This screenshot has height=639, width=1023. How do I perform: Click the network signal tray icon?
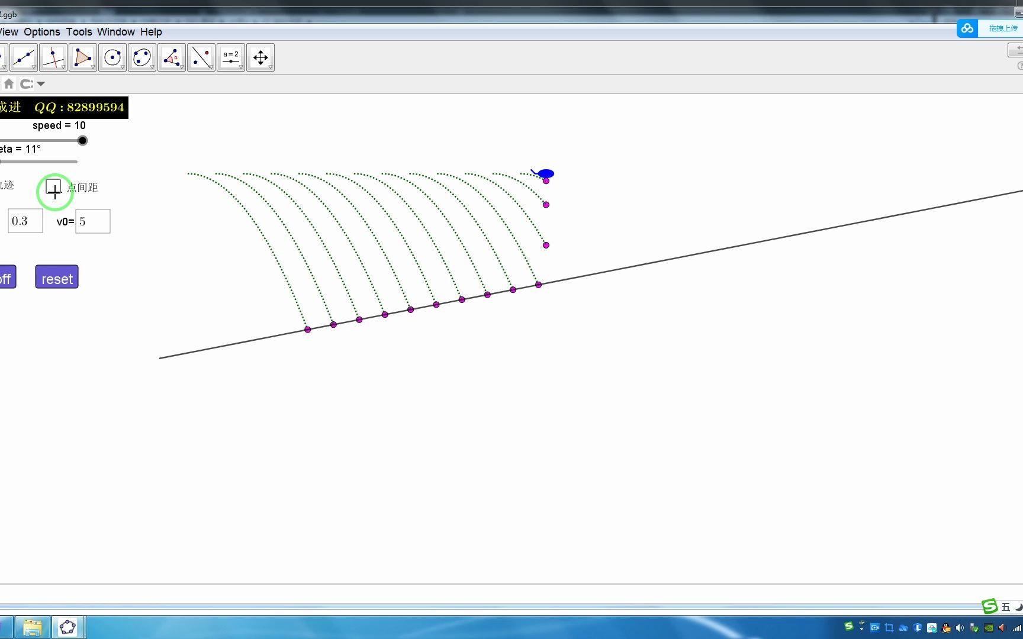(1017, 628)
